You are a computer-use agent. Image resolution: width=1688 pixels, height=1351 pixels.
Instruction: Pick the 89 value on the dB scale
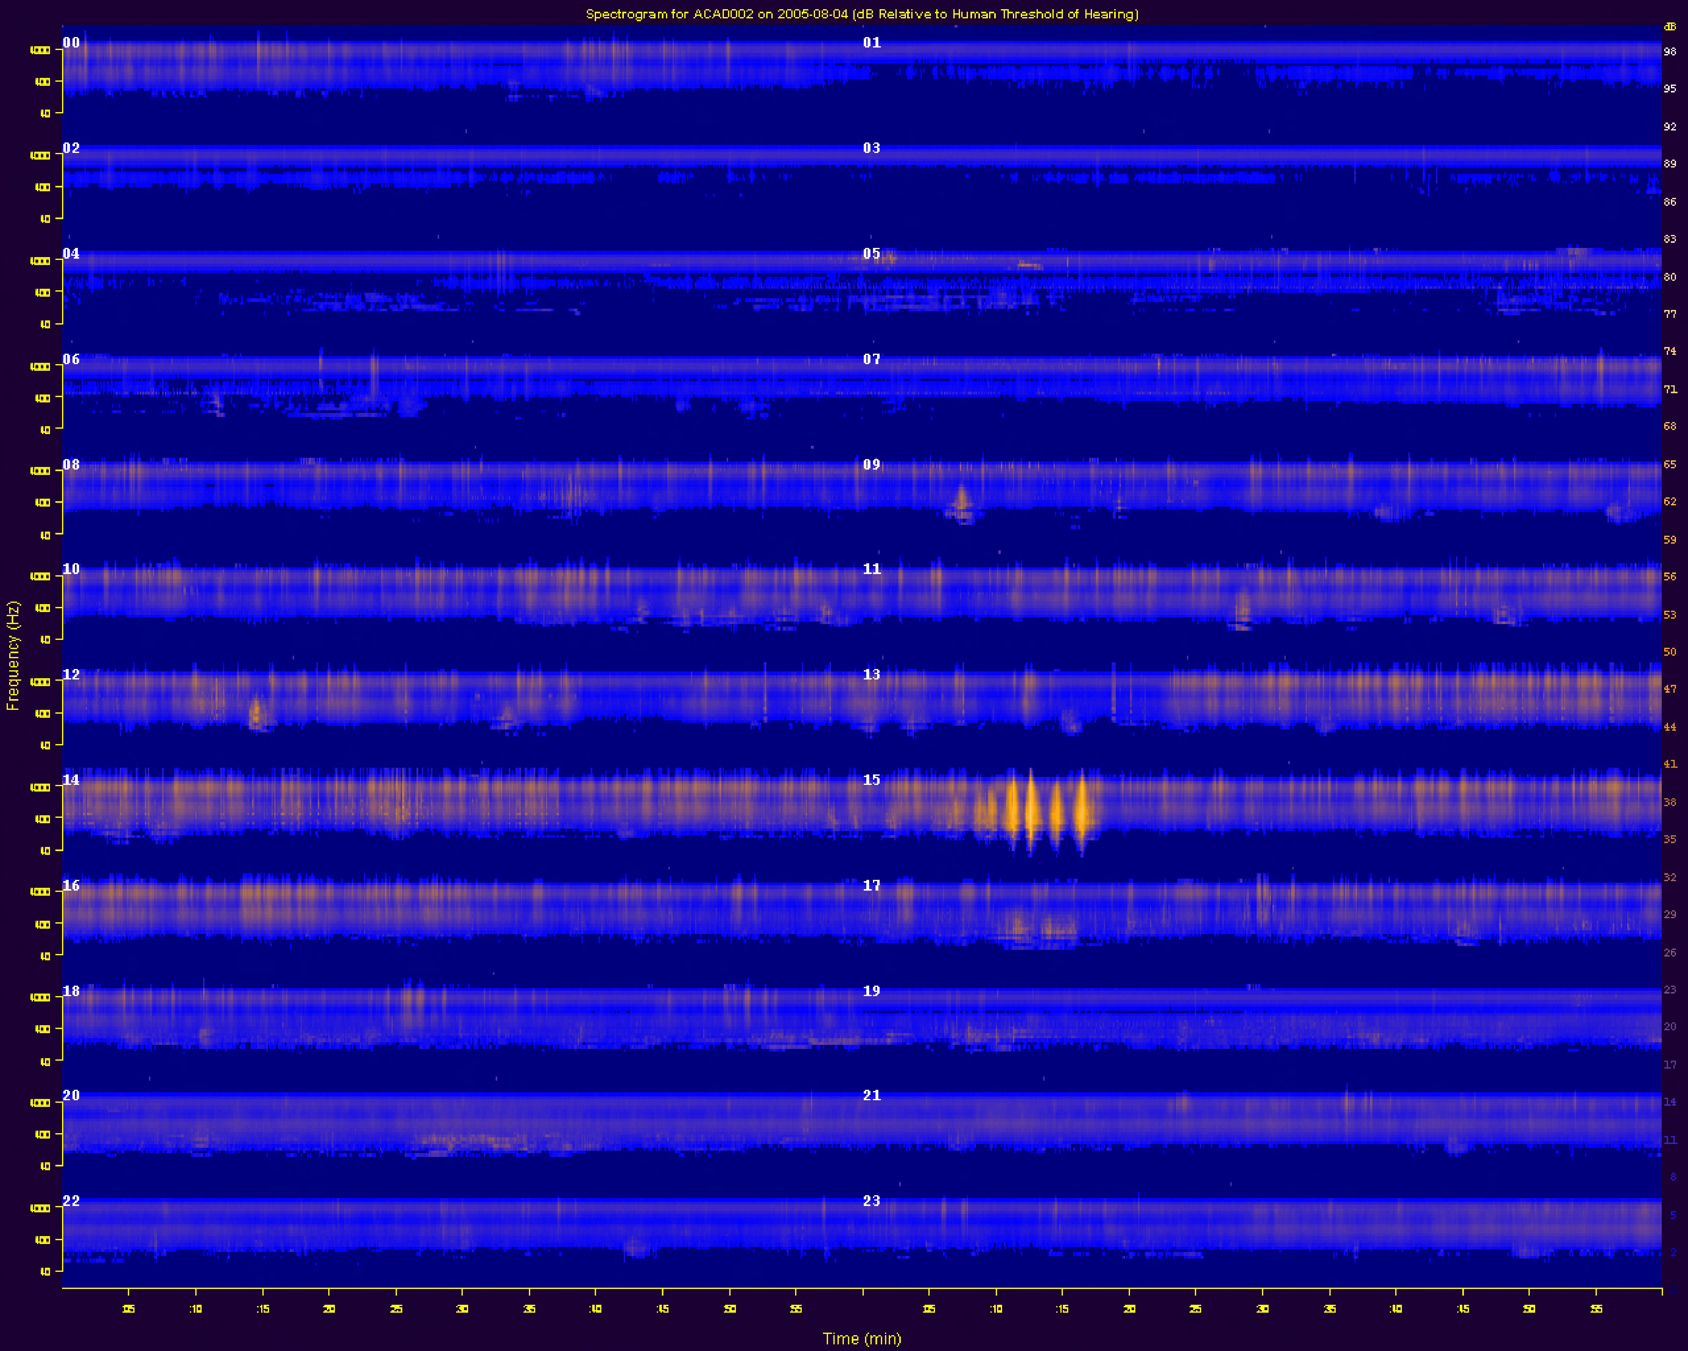click(1670, 164)
